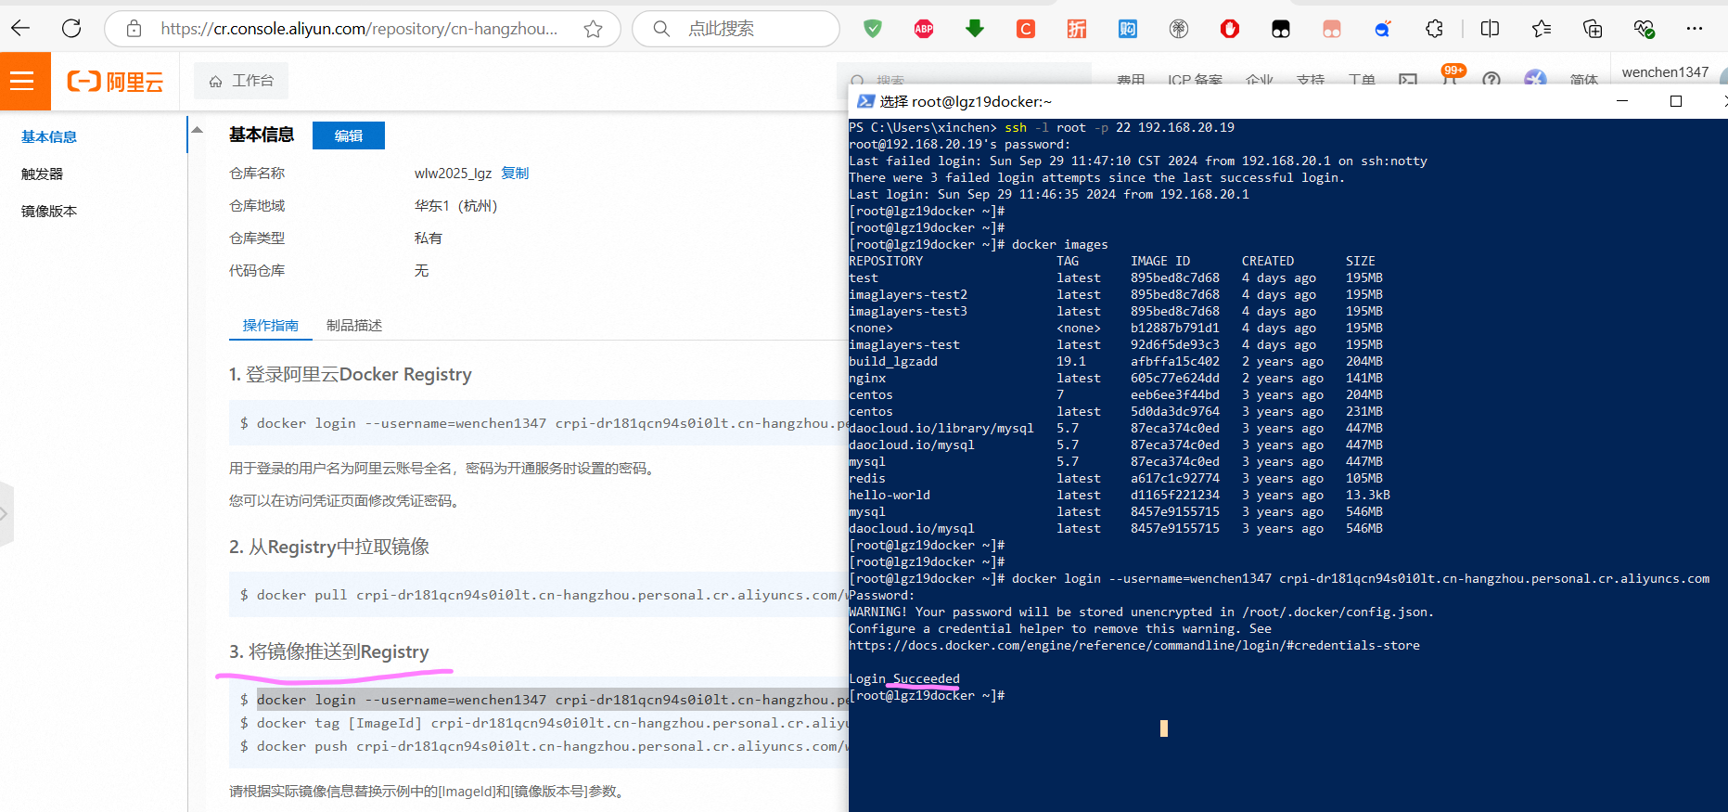Viewport: 1728px width, 812px height.
Task: Open the orange 折 discount extension
Action: coord(1077,29)
